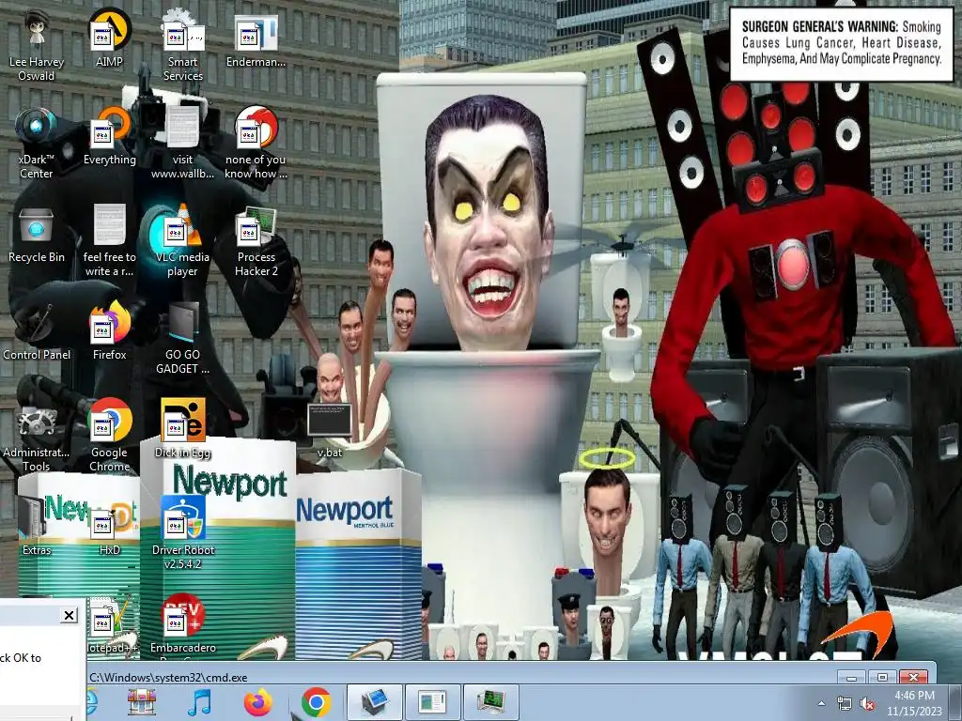The height and width of the screenshot is (721, 962).
Task: Switch to the blue-monitor window taskbar button
Action: point(374,702)
